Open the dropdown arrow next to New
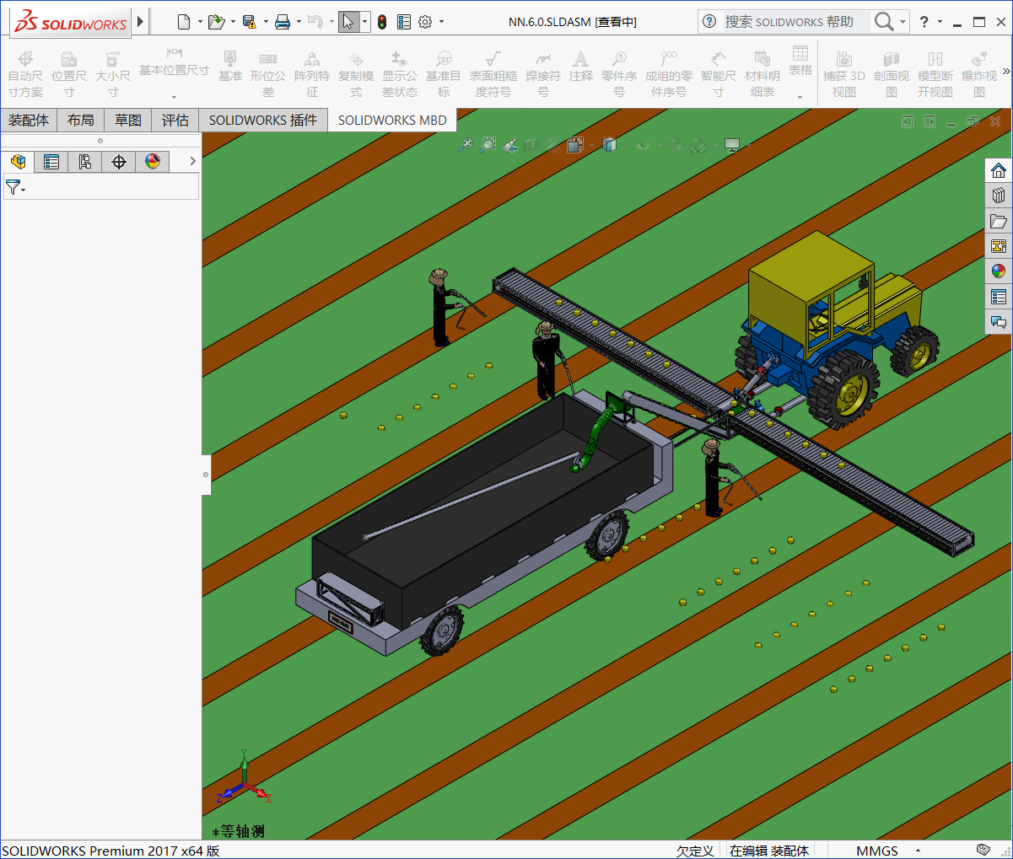1013x859 pixels. pyautogui.click(x=200, y=22)
